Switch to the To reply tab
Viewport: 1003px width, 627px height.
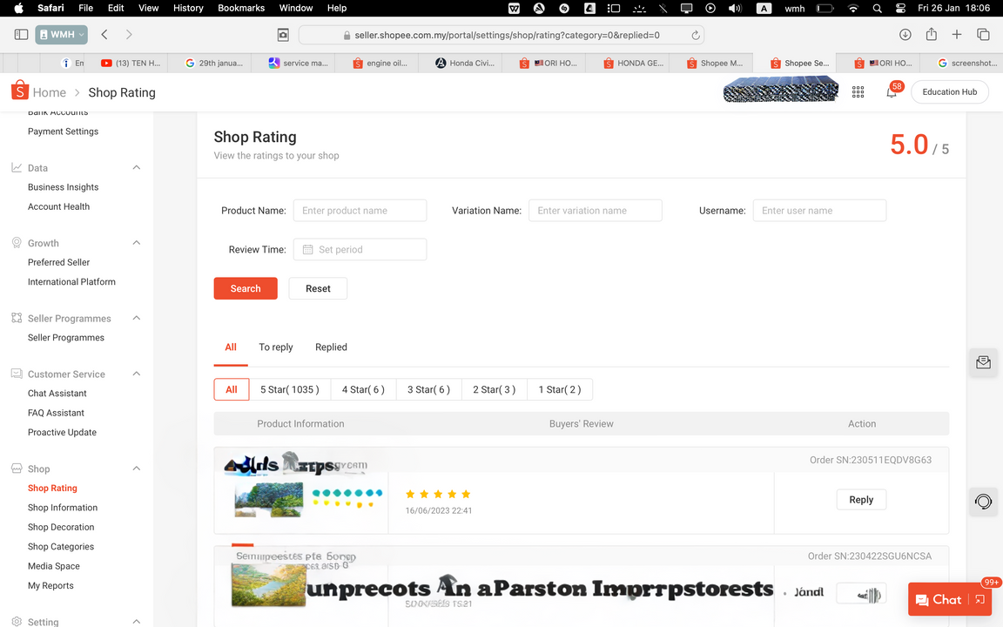coord(275,347)
